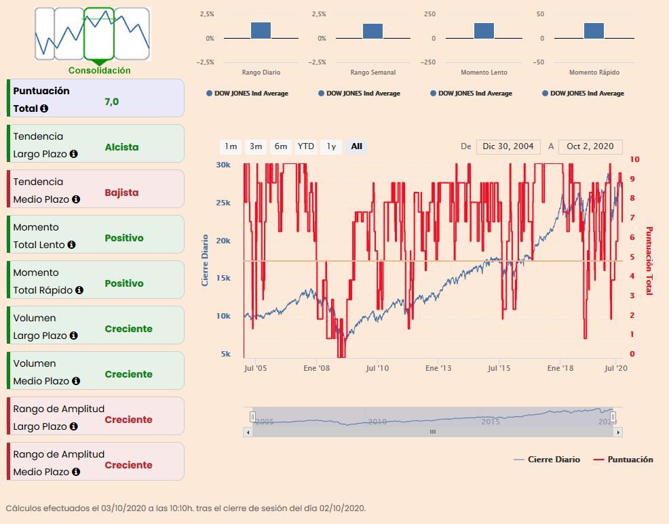Open info icon for Volumen Medio Plazo
669x524 pixels.
coord(76,381)
